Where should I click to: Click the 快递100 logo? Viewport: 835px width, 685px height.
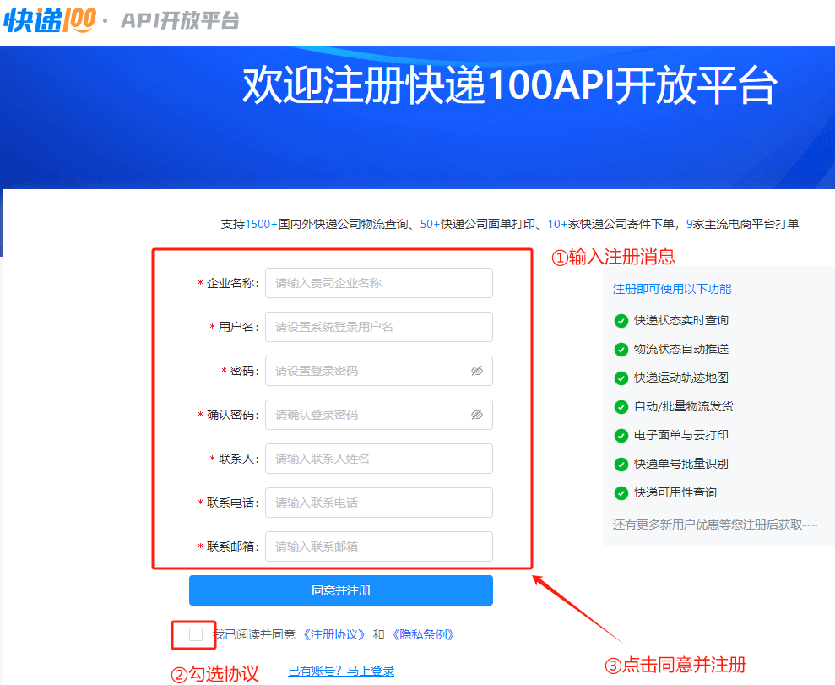[x=49, y=20]
